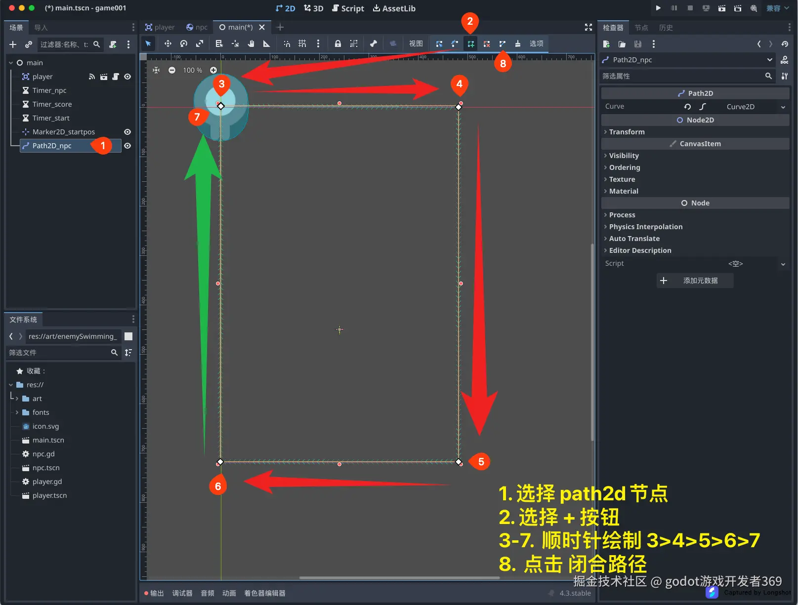Open the 选项 path options button
798x605 pixels.
(x=537, y=43)
